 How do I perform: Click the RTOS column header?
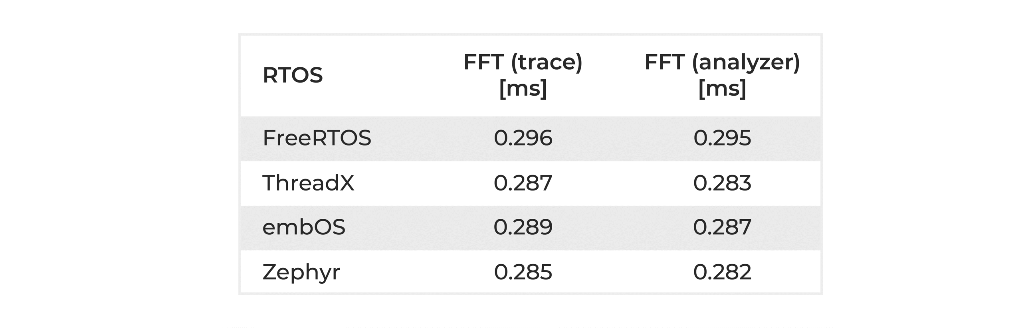(x=293, y=75)
